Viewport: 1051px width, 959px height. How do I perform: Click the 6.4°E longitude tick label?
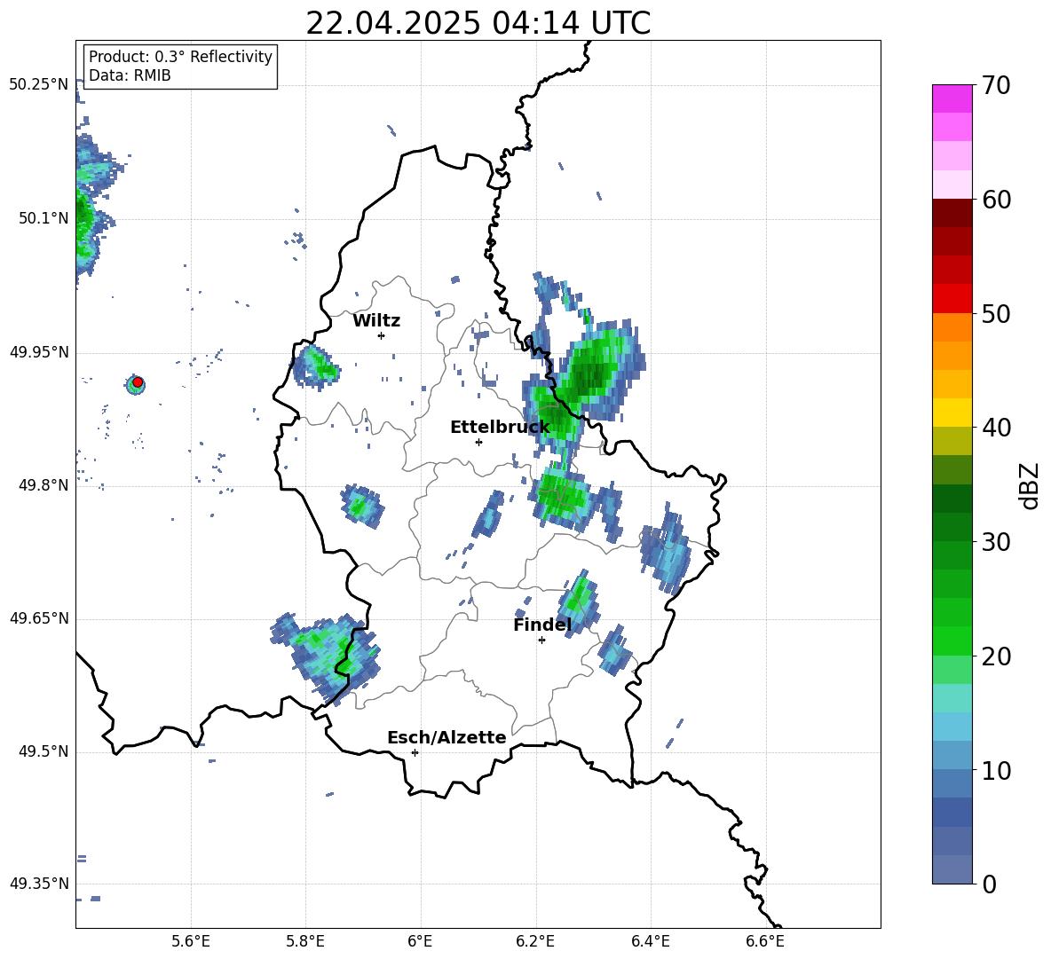pyautogui.click(x=650, y=941)
